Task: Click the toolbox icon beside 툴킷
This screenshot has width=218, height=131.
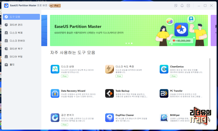Action: pyautogui.click(x=6, y=65)
